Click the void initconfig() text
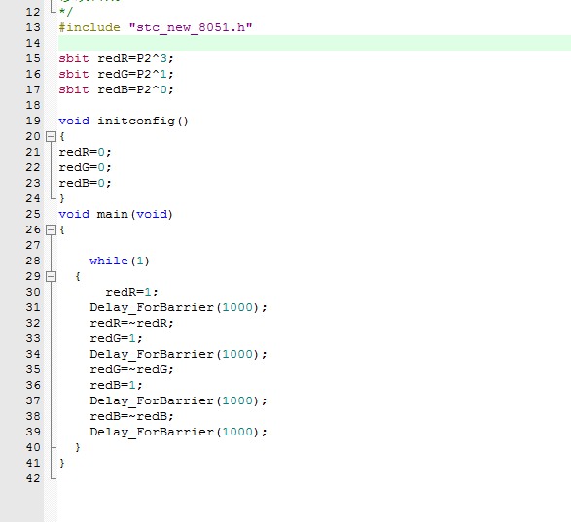This screenshot has height=522, width=571. click(124, 121)
